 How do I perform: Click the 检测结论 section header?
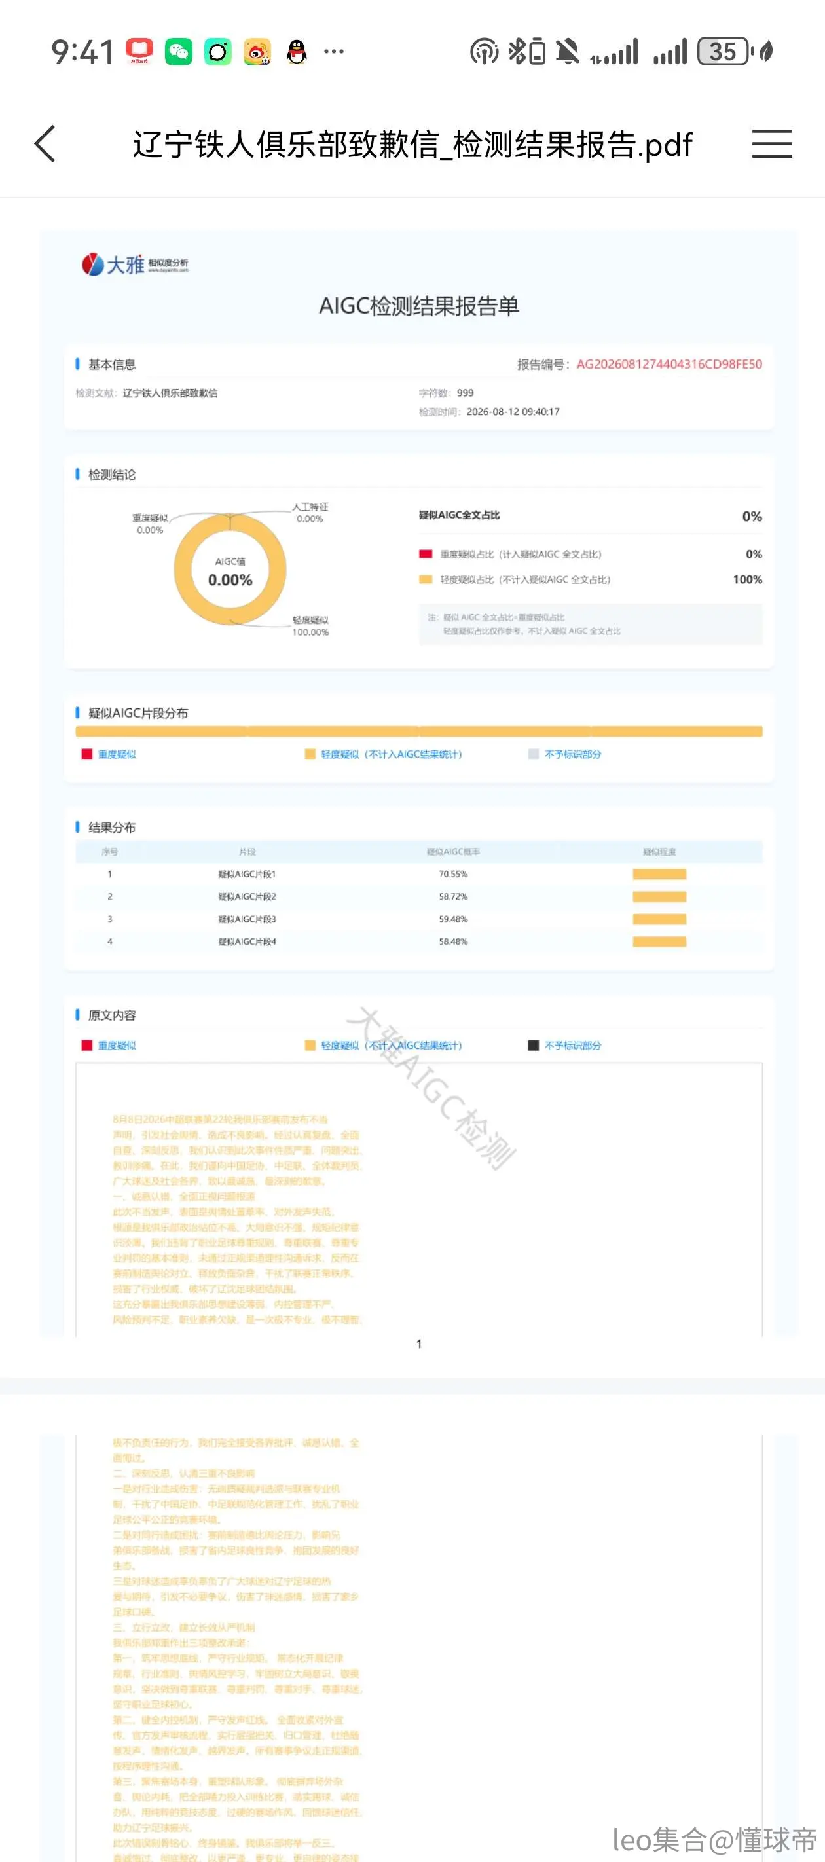tap(111, 474)
